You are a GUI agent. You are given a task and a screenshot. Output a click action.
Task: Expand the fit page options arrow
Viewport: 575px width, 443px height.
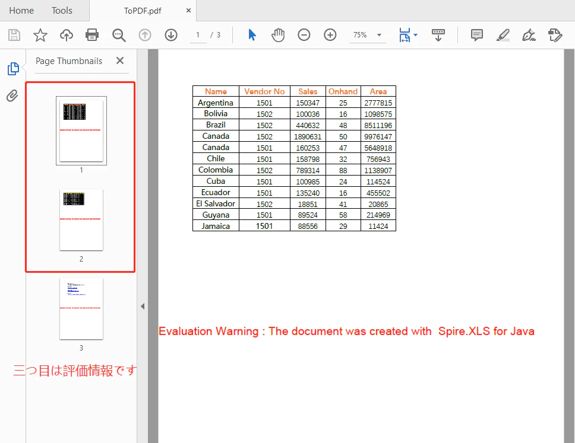(415, 35)
